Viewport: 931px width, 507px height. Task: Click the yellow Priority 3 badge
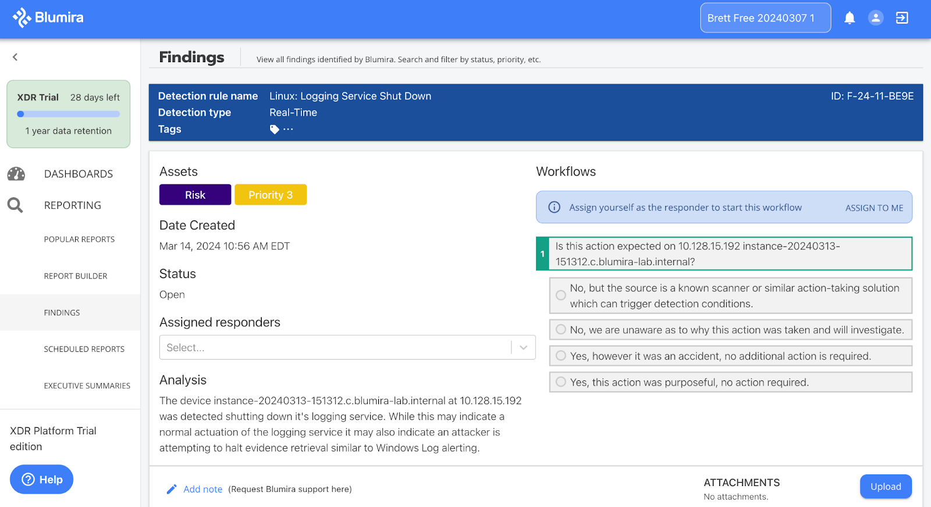(x=271, y=195)
